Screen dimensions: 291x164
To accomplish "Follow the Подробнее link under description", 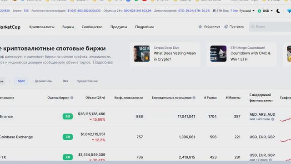I will (103, 62).
